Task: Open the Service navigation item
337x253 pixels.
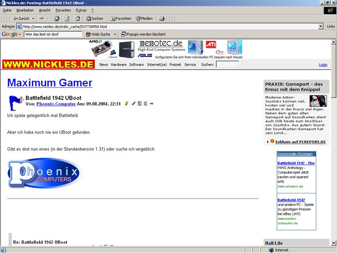Action: click(190, 64)
